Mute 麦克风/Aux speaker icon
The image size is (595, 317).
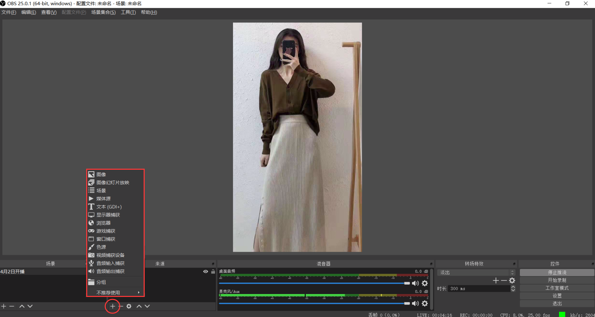[415, 303]
